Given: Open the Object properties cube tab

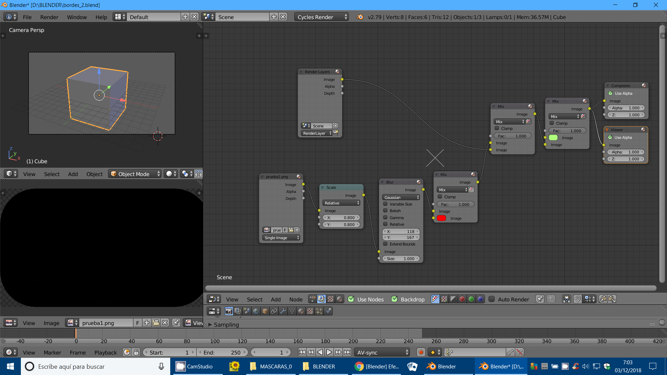Looking at the screenshot, I should 265,311.
